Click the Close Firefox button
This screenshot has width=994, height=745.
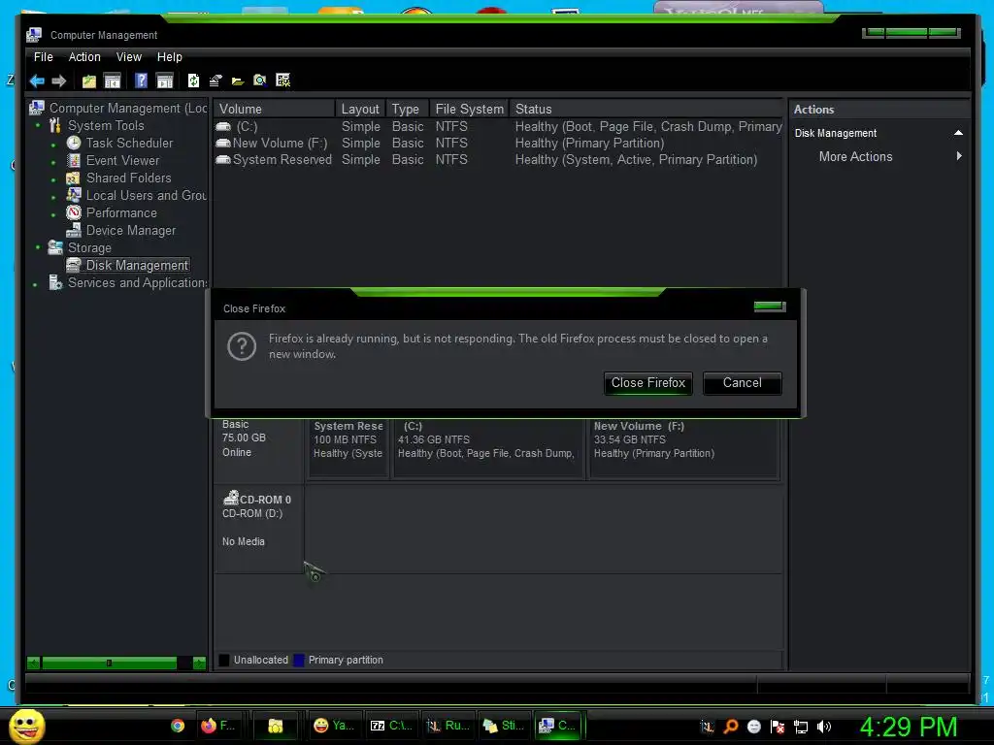coord(647,383)
